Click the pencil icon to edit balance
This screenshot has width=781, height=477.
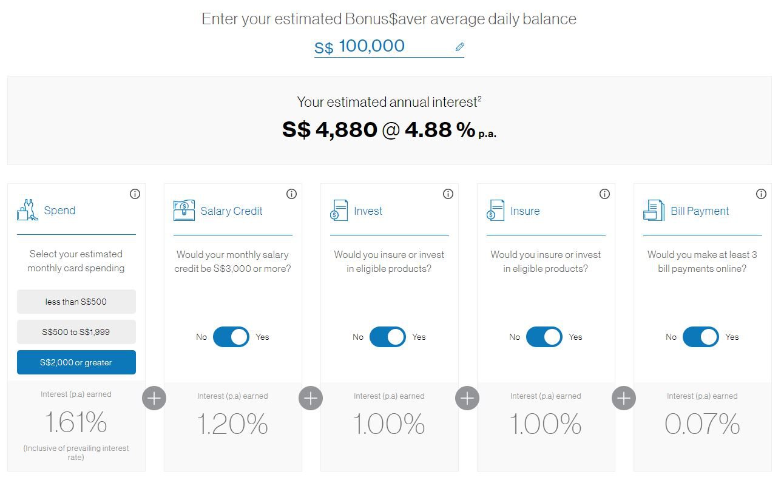coord(459,46)
